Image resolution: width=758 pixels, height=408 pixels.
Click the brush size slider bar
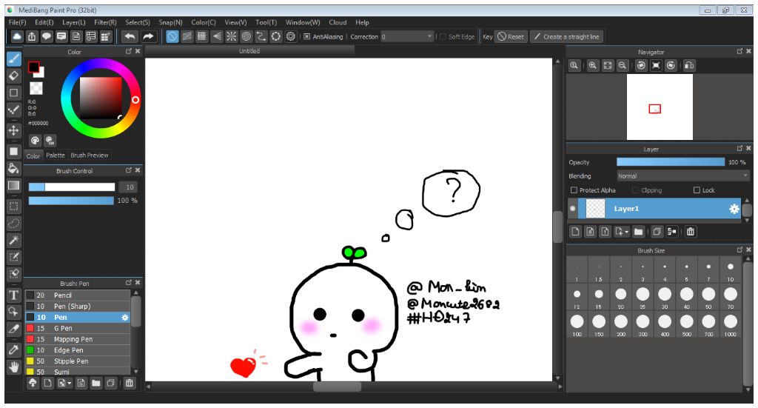72,187
